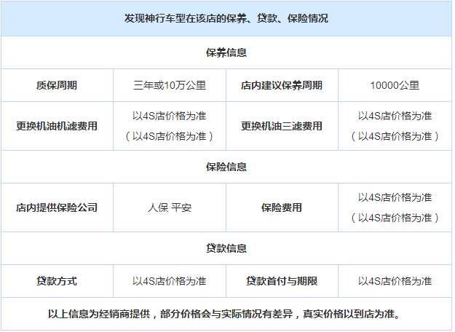
Task: Select the 保险信息 section heading
Action: pyautogui.click(x=226, y=167)
